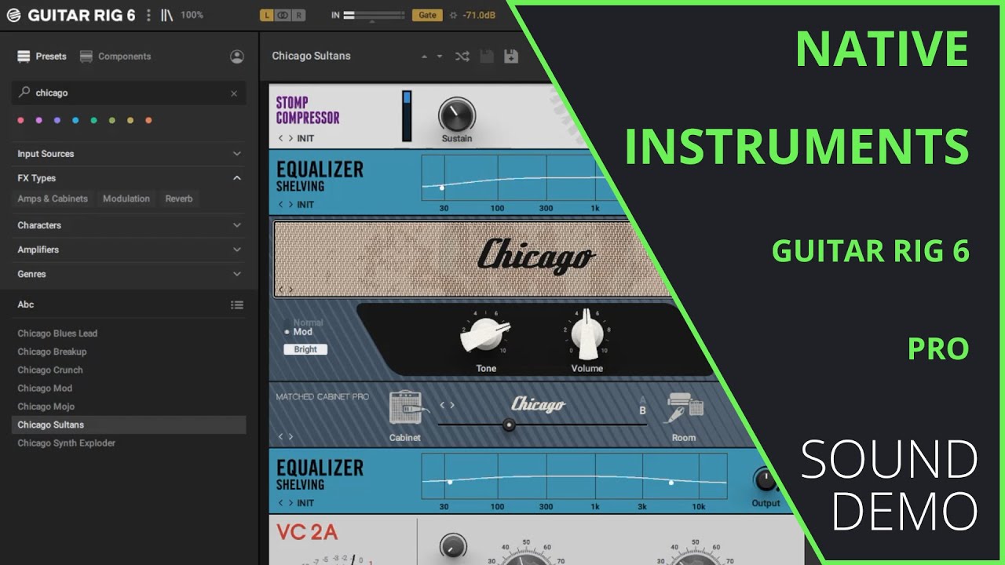Switch to the Components tab

click(x=115, y=56)
